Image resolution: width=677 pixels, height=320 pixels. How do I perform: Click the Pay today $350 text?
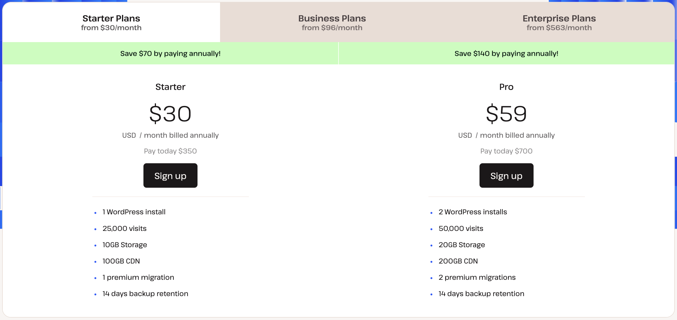[x=170, y=151]
